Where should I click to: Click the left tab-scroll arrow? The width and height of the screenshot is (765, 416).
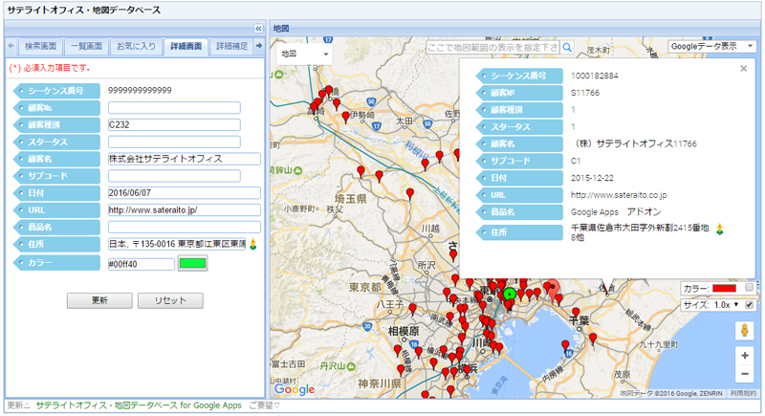click(x=11, y=46)
